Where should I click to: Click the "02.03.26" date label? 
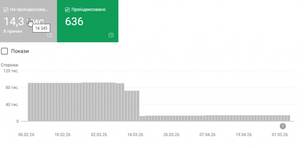[99, 135]
